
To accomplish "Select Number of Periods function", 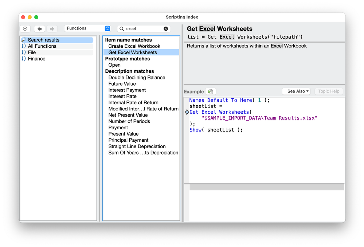I will (141, 121).
